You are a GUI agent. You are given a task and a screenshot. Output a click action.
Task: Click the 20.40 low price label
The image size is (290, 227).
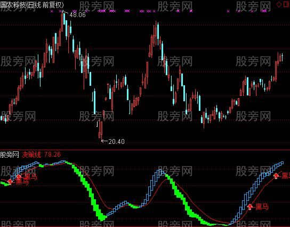[x=116, y=142]
